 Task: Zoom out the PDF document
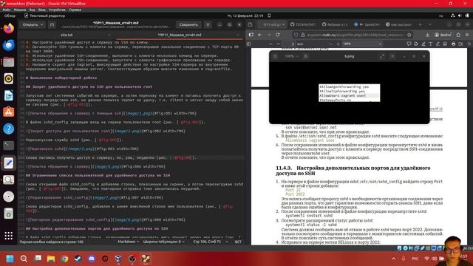330,44
